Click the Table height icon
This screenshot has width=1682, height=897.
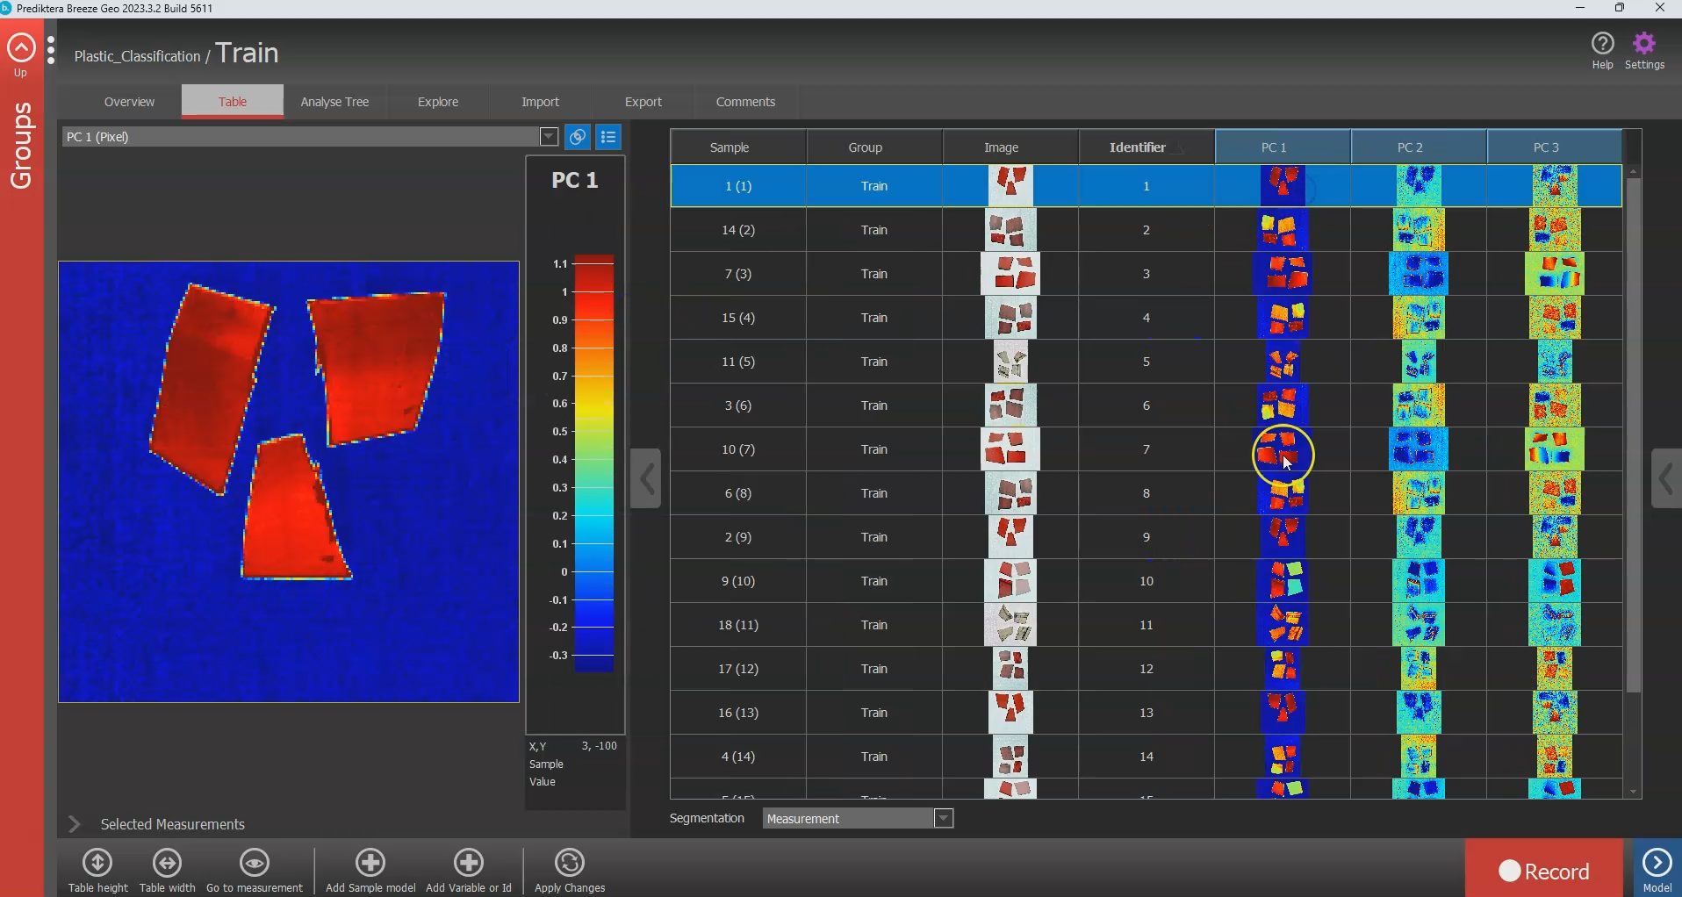pos(97,864)
